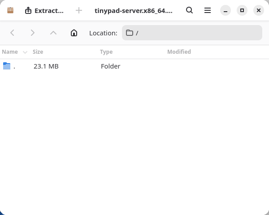269x215 pixels.
Task: Sort by Name column header
Action: pos(15,52)
